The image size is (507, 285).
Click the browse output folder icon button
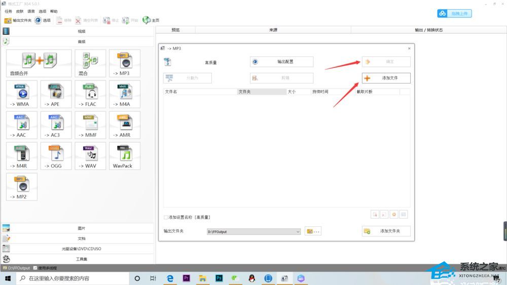tap(313, 231)
